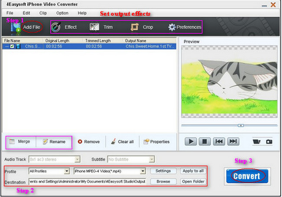
Task: Click the Add File film icon
Action: pos(16,28)
